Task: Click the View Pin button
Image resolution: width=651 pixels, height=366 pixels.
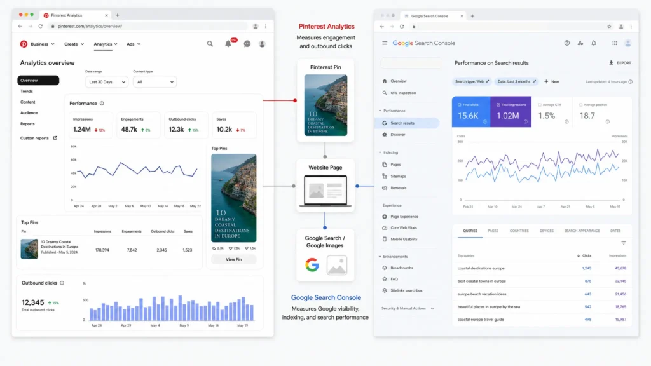Action: (234, 259)
